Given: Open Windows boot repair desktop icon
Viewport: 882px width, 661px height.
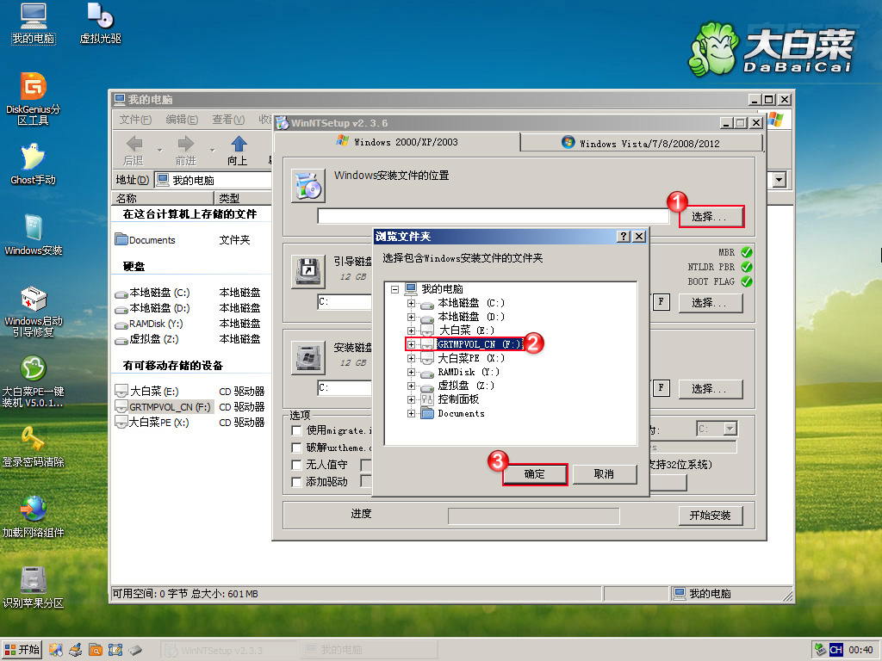Looking at the screenshot, I should (33, 300).
